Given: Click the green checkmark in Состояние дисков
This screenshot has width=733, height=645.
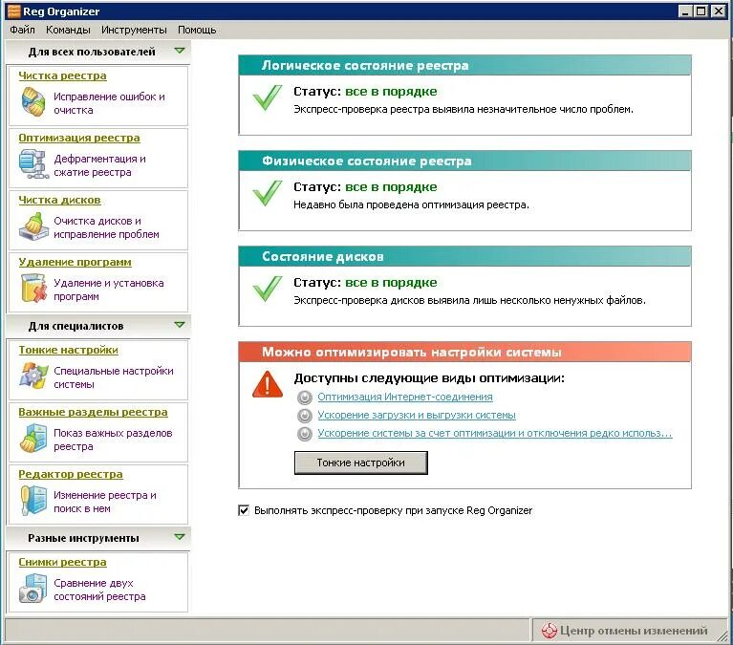Looking at the screenshot, I should coord(268,289).
